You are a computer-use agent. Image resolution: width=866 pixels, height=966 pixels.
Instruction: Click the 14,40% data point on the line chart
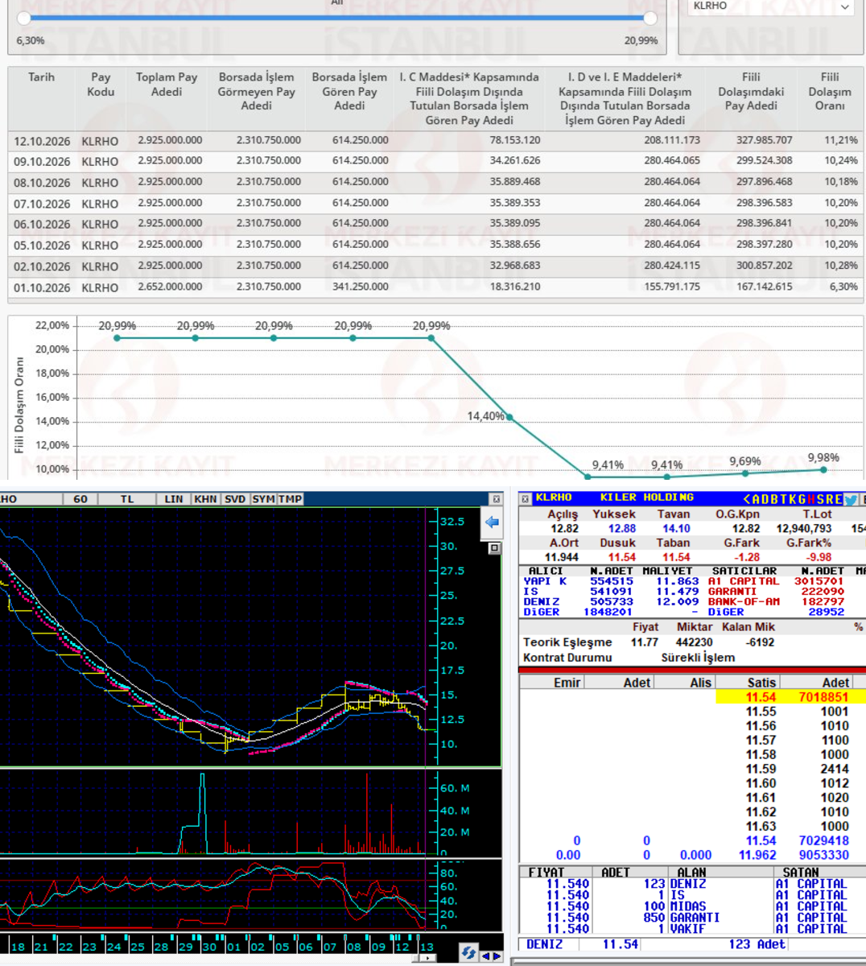pyautogui.click(x=509, y=417)
